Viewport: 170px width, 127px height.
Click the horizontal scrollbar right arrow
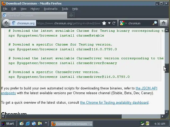click(x=162, y=116)
